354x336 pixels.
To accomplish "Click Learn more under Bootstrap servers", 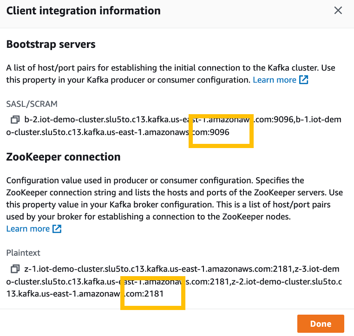I will coord(274,80).
